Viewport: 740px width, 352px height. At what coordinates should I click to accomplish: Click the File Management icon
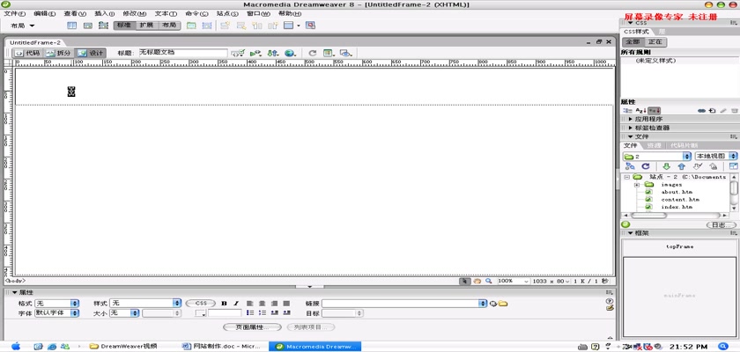(x=273, y=54)
